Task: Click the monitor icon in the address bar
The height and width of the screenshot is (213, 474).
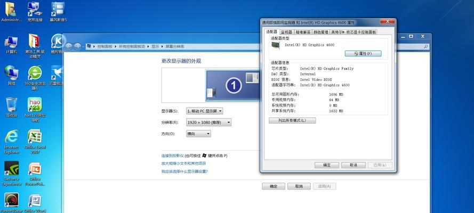Action: tap(89, 46)
